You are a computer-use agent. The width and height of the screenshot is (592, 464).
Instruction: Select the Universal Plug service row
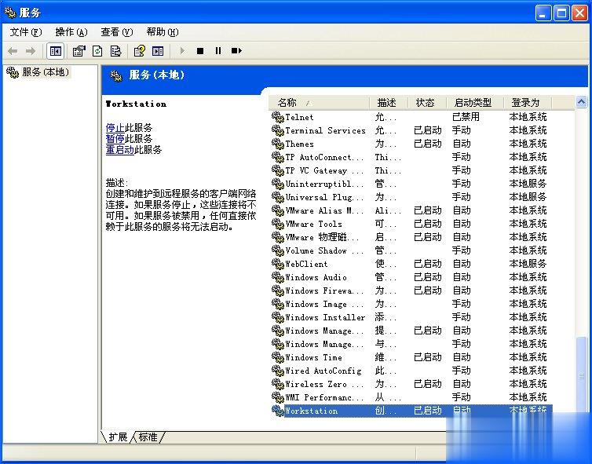pos(411,197)
